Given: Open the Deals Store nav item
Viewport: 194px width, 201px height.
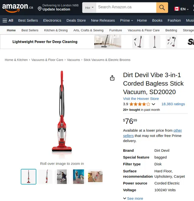Looking at the screenshot, I should tap(76, 20).
